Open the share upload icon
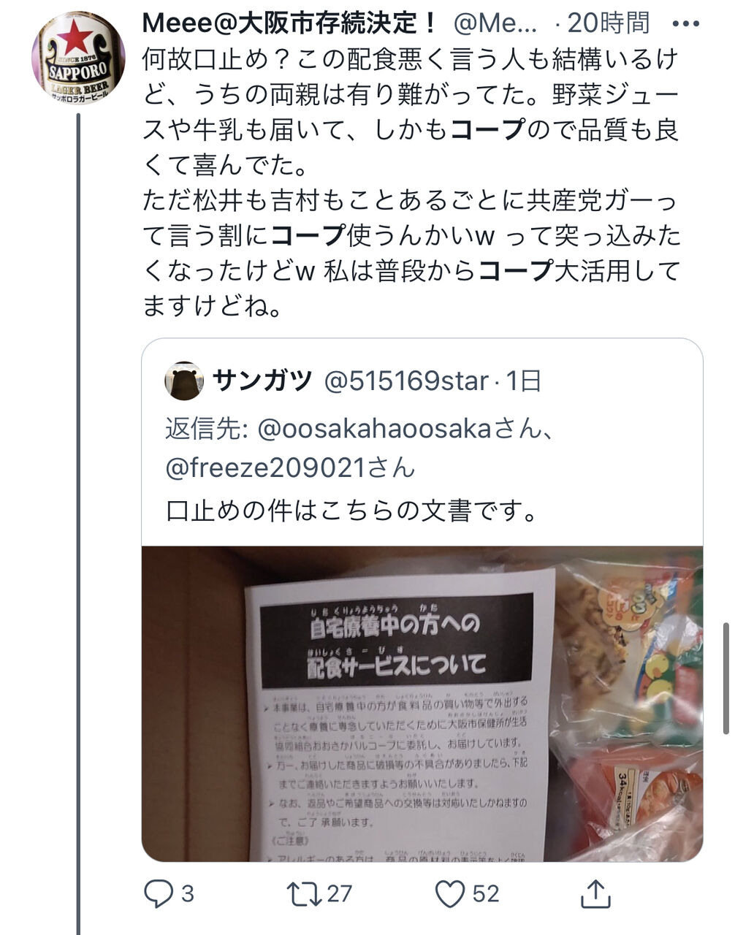This screenshot has width=735, height=935. pyautogui.click(x=595, y=893)
